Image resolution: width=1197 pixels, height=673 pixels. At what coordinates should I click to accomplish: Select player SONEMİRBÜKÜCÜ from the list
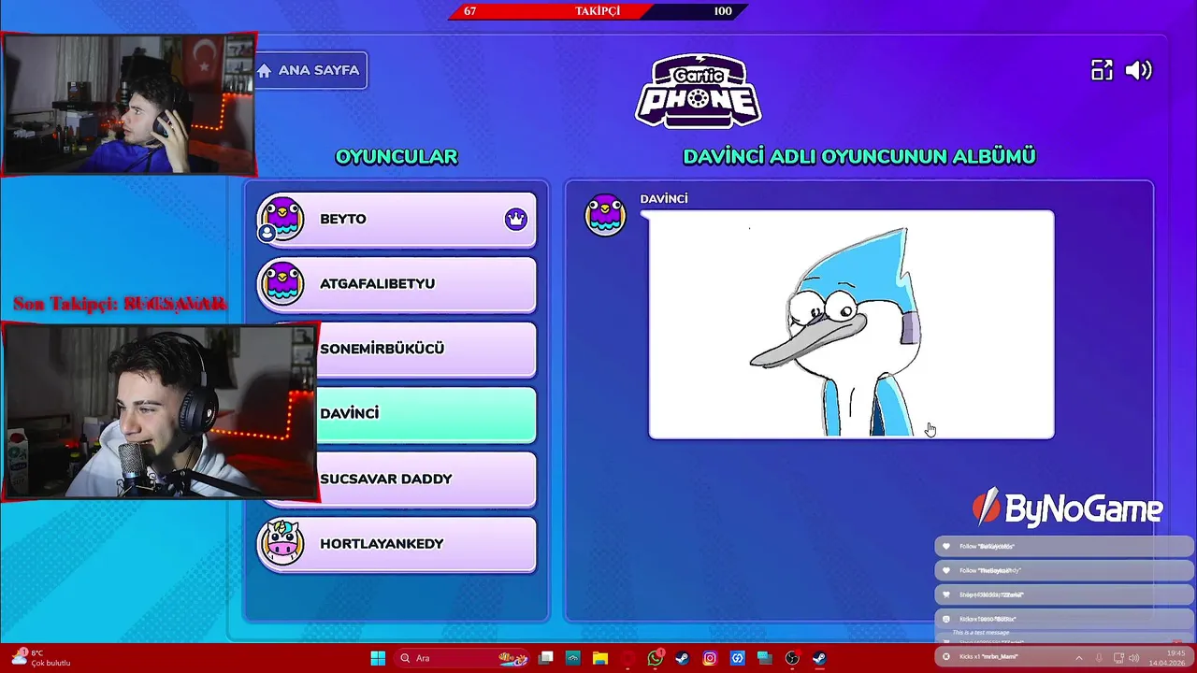[x=426, y=349]
